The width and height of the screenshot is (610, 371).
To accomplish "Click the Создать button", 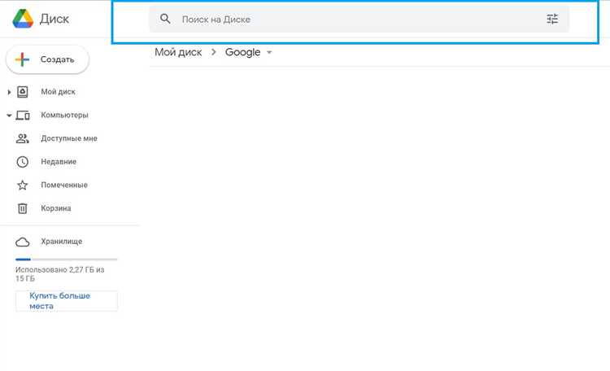I will (47, 59).
